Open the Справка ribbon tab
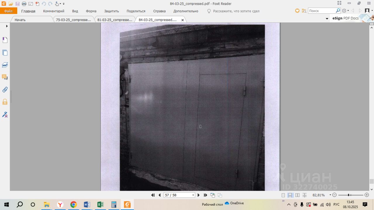The height and width of the screenshot is (210, 374). point(160,11)
